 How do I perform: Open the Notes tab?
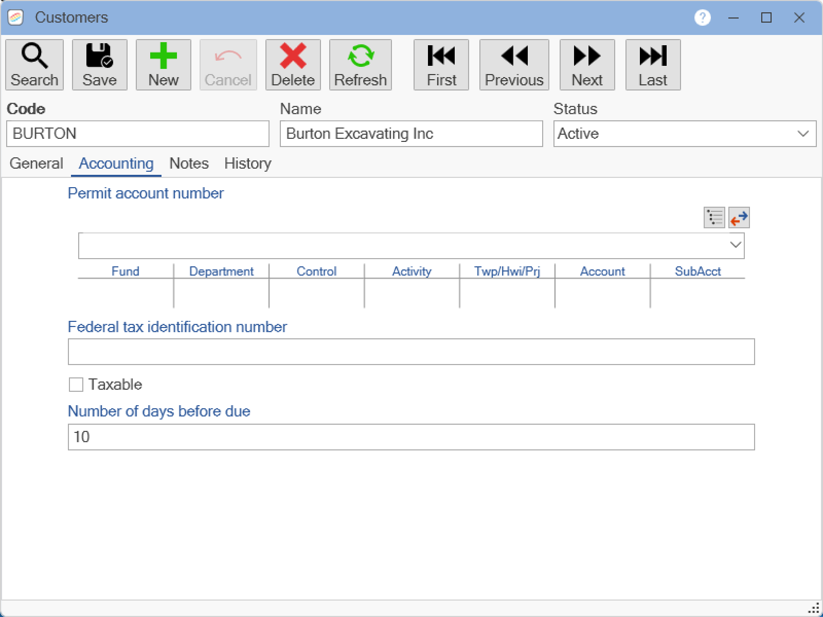189,164
